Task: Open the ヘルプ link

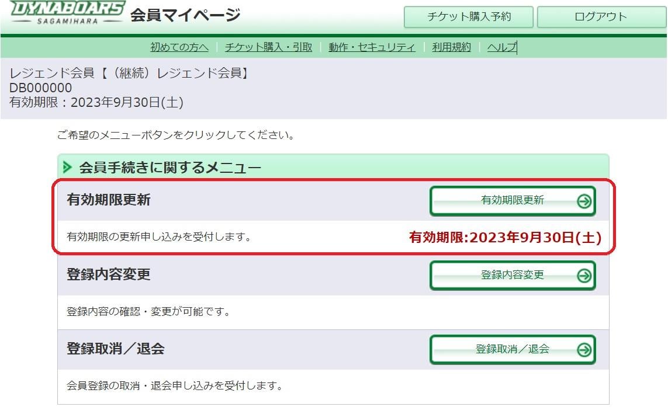Action: 501,47
